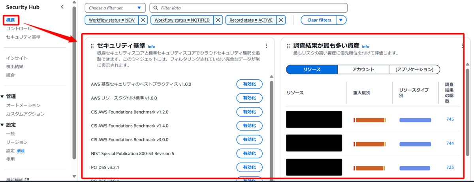
Task: Enable CIS AWS Foundations Benchmark v1.4.0
Action: (249, 126)
